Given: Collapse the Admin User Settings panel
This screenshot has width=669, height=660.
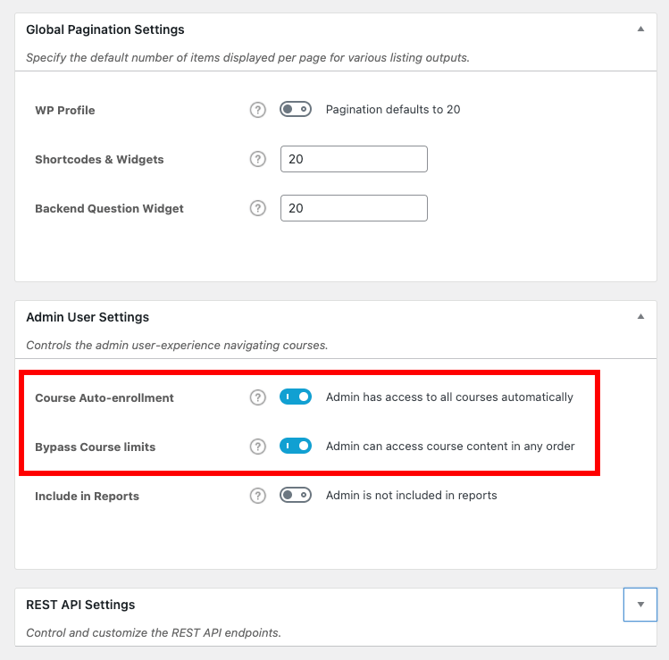Looking at the screenshot, I should (x=640, y=317).
